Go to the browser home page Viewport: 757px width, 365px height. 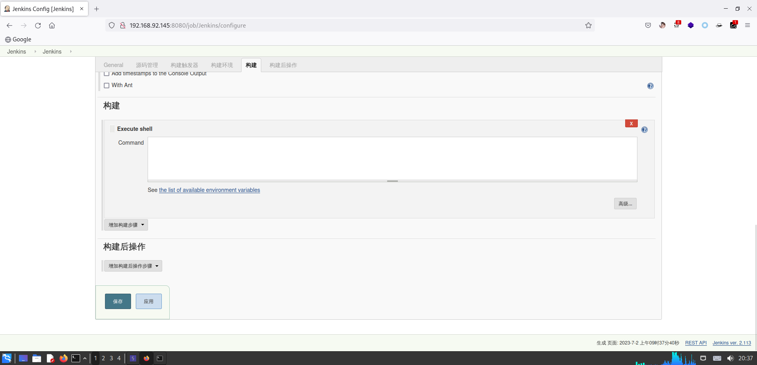52,25
